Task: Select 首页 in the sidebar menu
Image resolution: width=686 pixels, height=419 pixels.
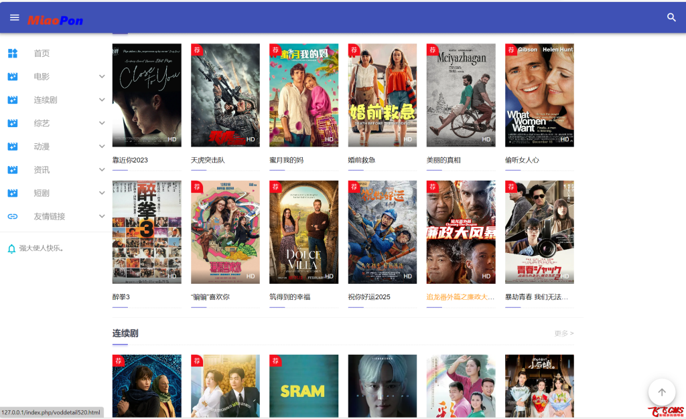Action: (x=42, y=54)
